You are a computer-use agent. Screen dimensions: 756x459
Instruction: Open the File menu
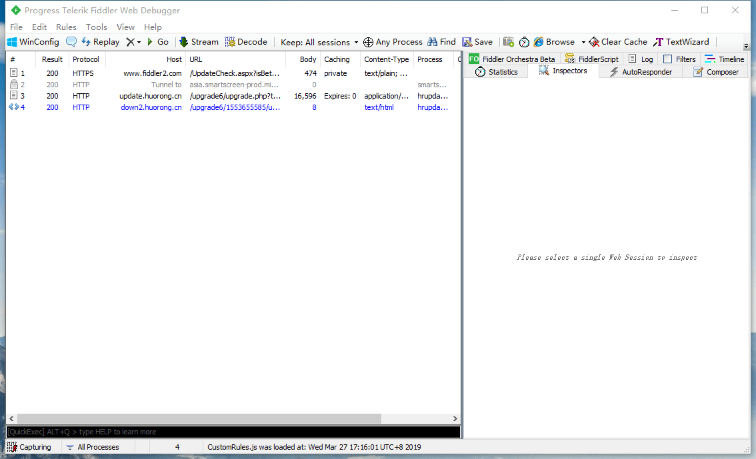pyautogui.click(x=16, y=27)
